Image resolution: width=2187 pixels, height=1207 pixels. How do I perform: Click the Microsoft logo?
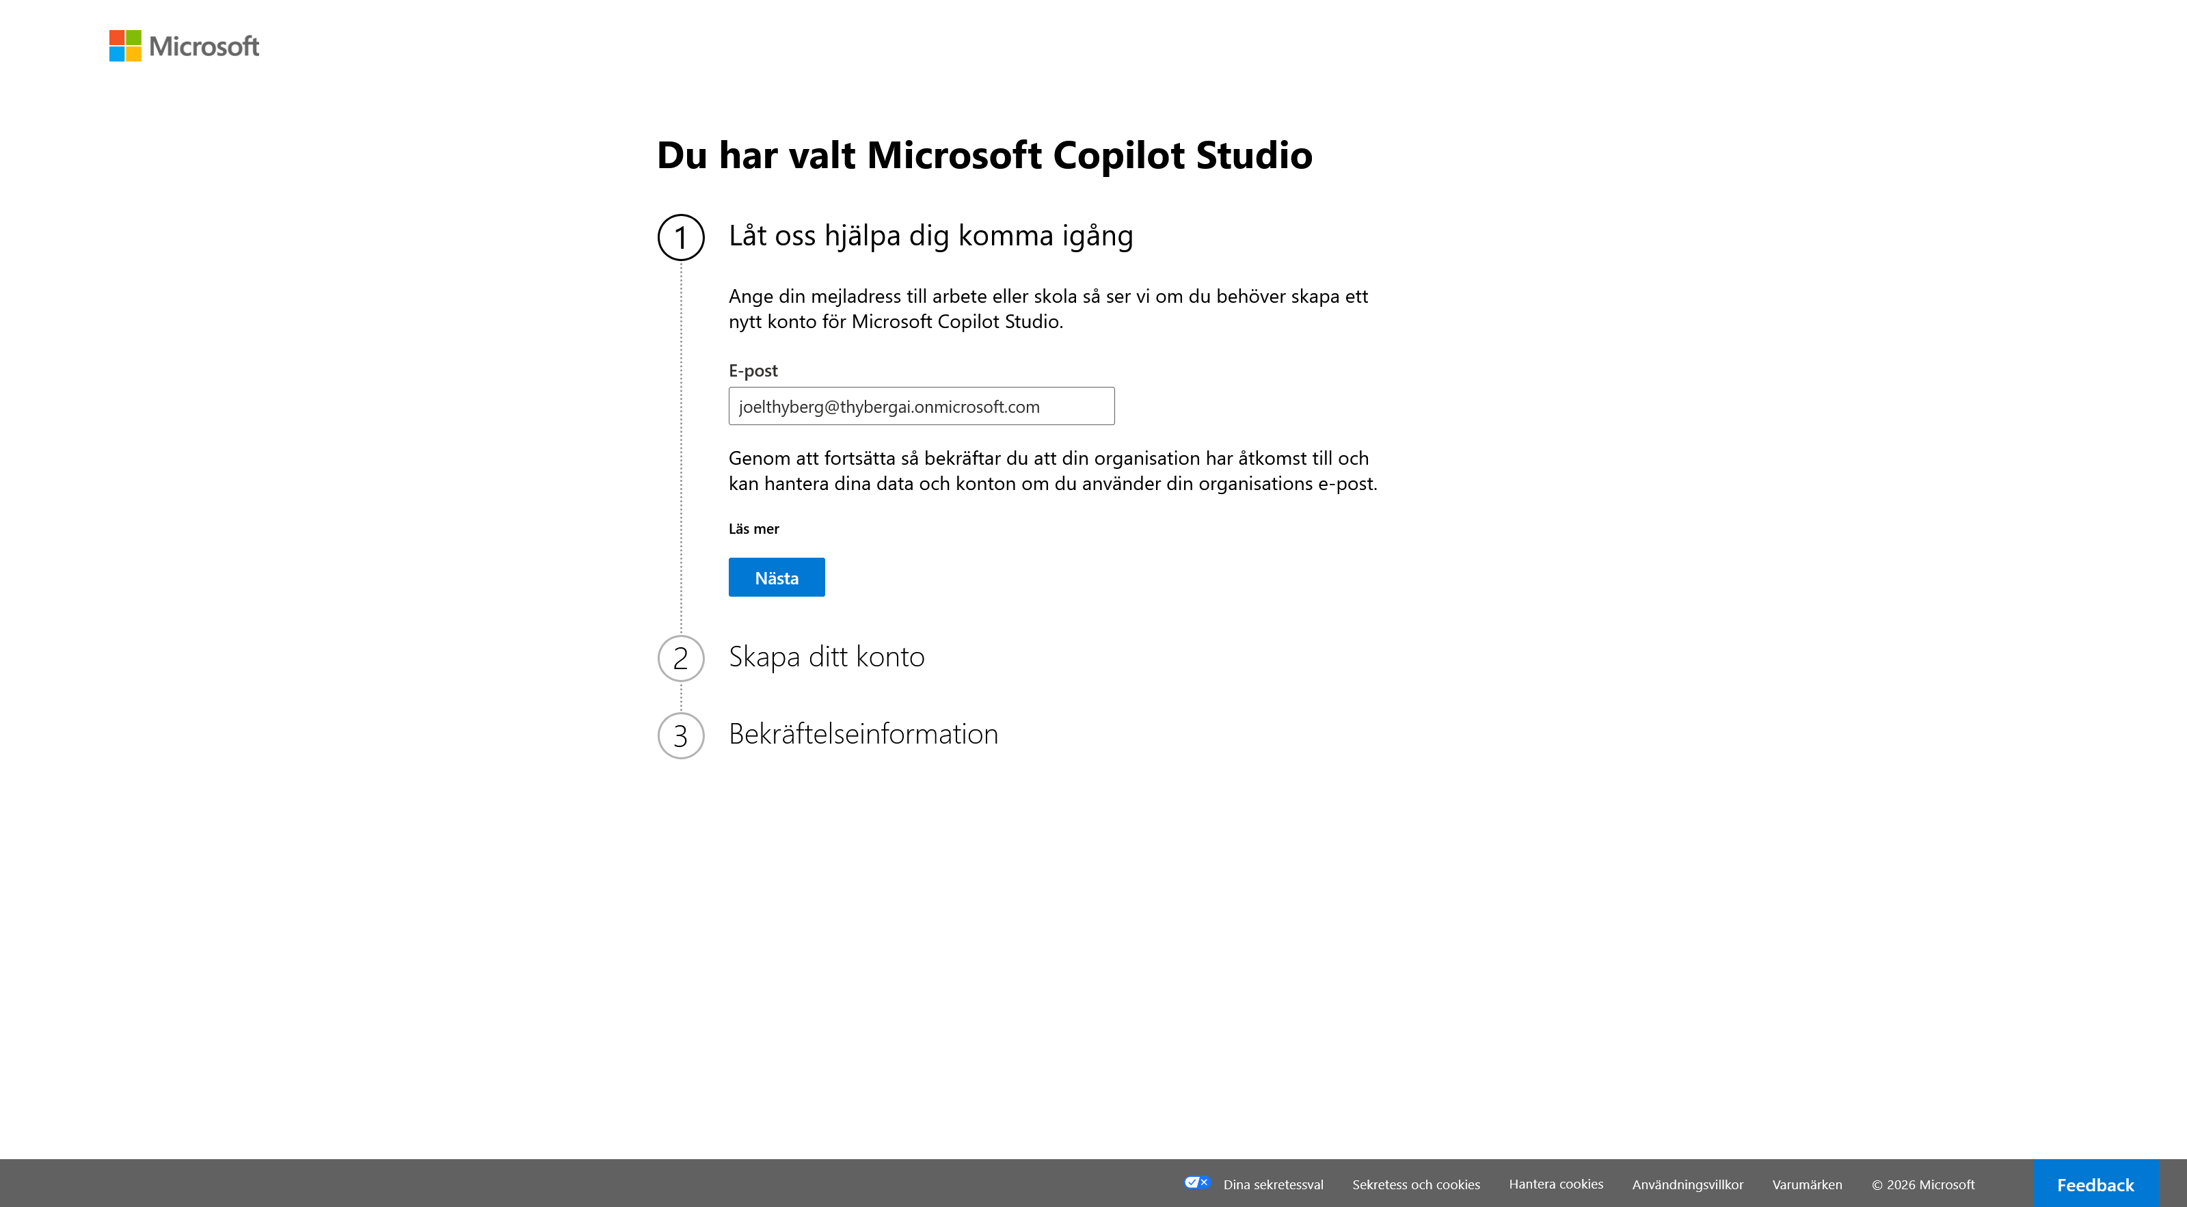click(x=184, y=46)
